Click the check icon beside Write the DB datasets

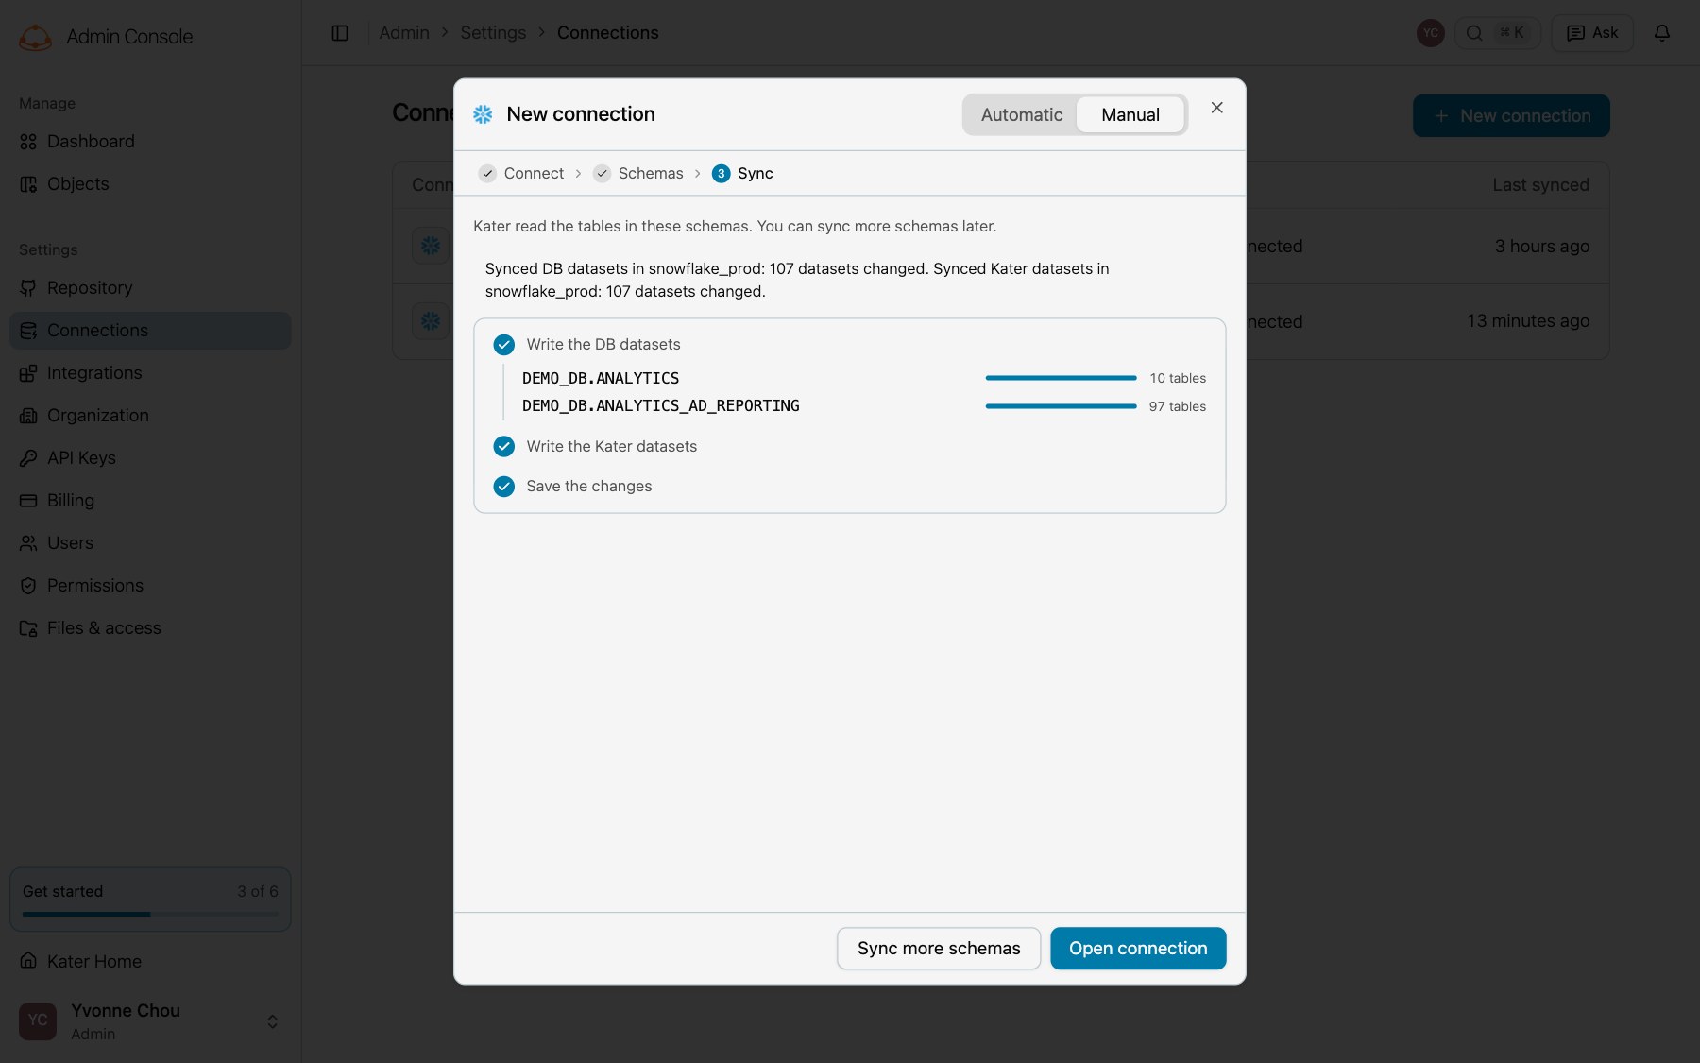(504, 345)
